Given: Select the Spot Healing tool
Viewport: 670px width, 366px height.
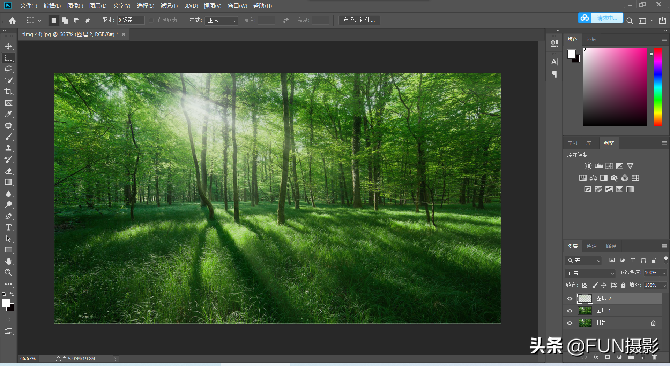Looking at the screenshot, I should point(8,126).
